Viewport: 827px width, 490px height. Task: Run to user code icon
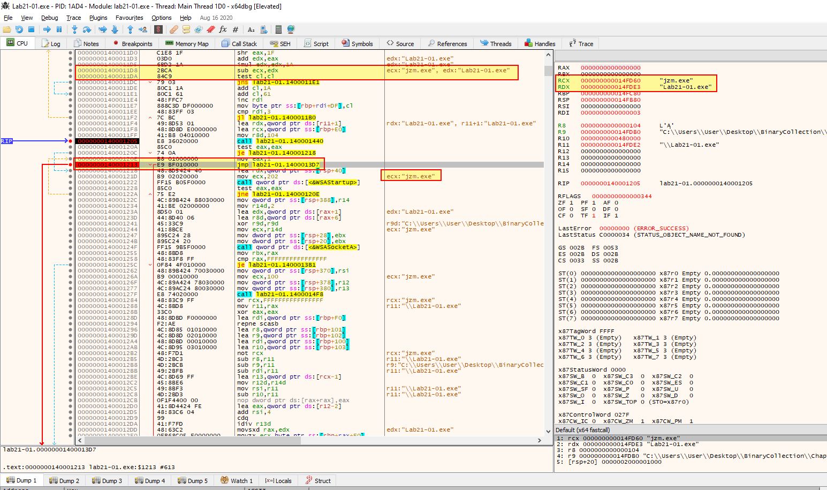142,29
